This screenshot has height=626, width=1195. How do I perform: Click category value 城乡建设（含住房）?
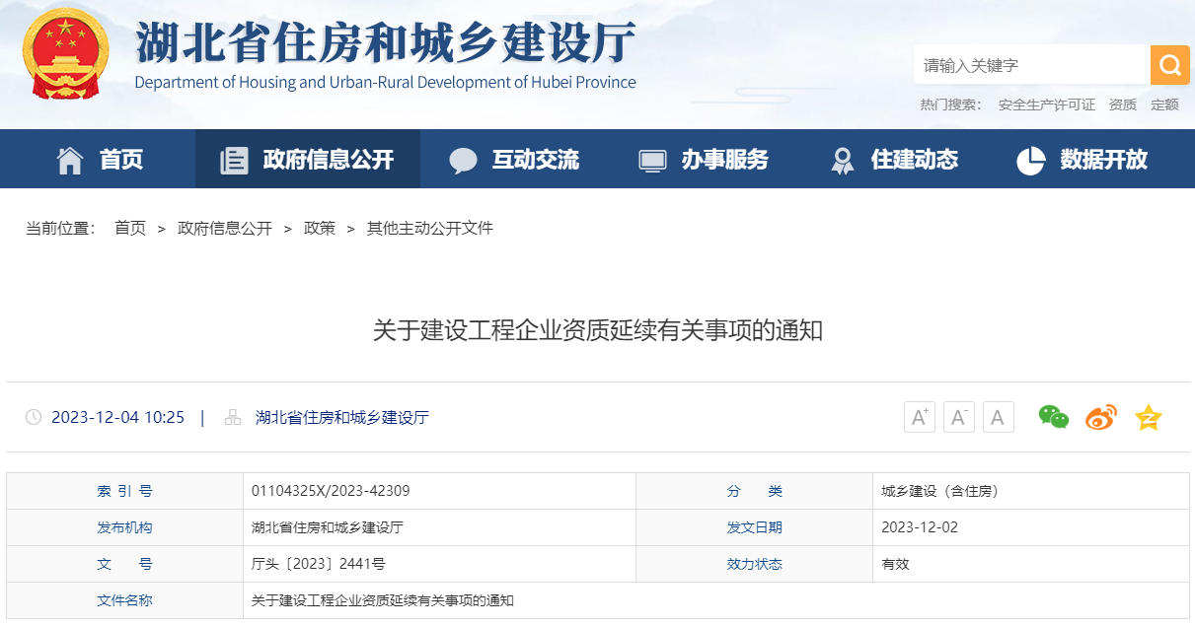940,491
